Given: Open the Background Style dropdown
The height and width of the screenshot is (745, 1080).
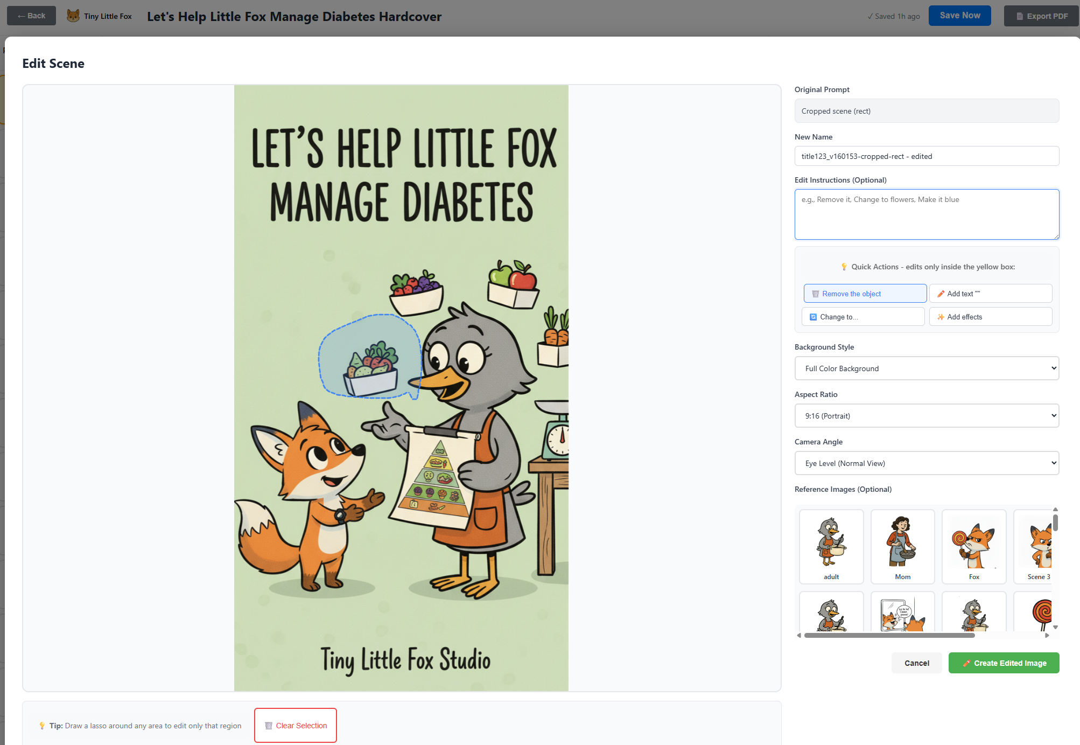Looking at the screenshot, I should point(927,368).
